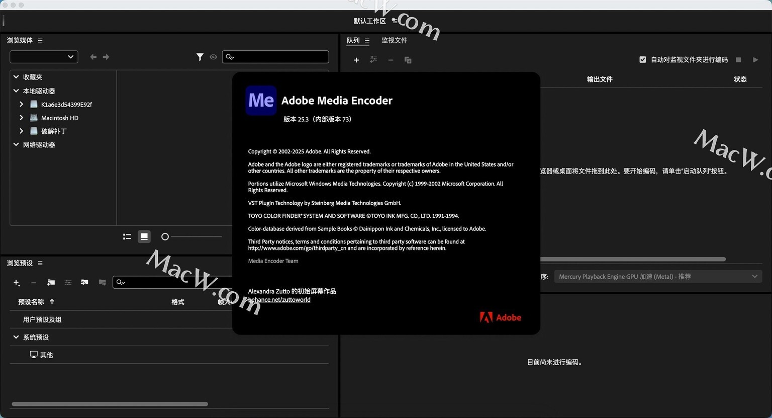This screenshot has height=418, width=772.
Task: Open the preset settings sliders icon
Action: [x=68, y=283]
